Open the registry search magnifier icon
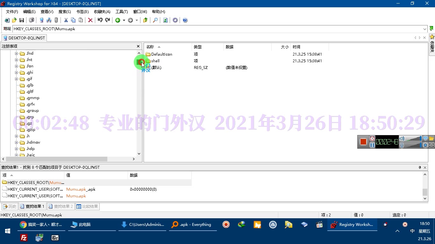435x244 pixels. (x=155, y=20)
